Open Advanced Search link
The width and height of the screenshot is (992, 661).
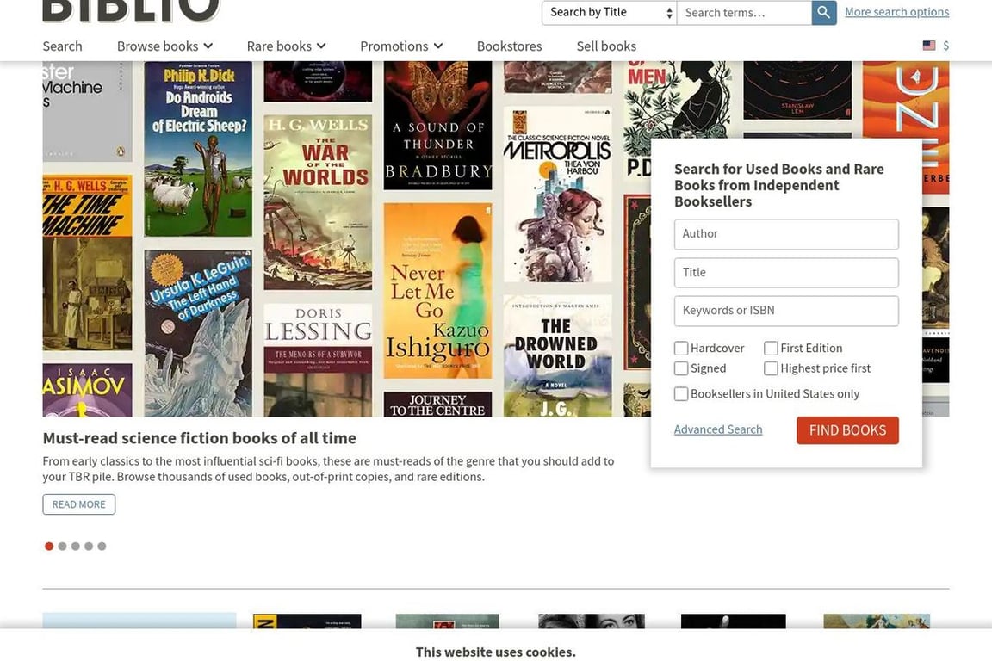[x=718, y=429]
